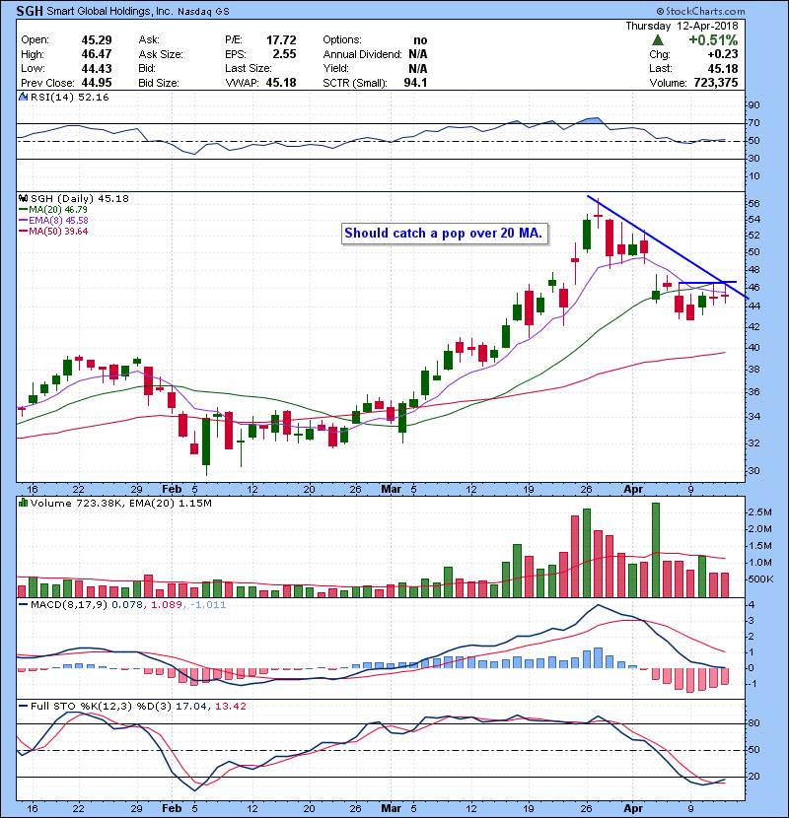Click the Mar label on the price chart axis

coord(392,490)
